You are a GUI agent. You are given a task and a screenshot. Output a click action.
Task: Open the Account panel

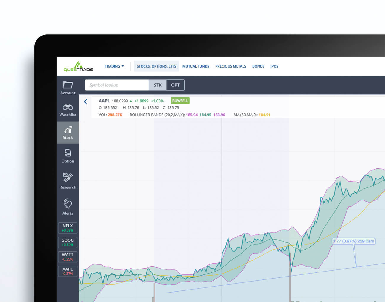[x=68, y=87]
